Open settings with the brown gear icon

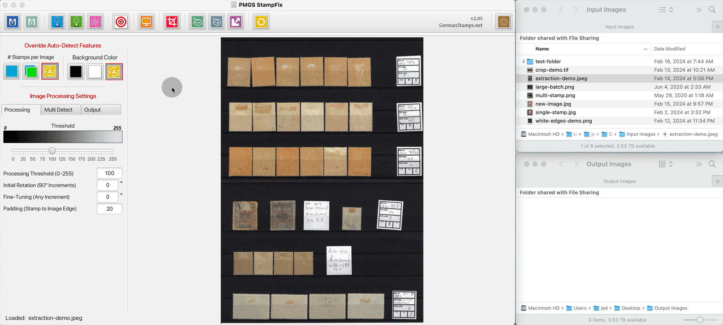504,22
